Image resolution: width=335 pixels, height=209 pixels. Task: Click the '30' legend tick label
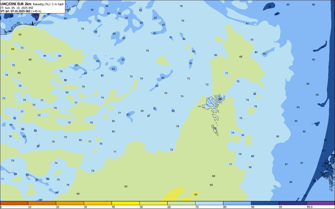(x=85, y=207)
